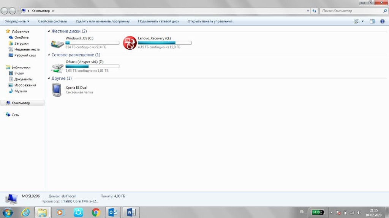The height and width of the screenshot is (218, 389).
Task: Click the Обмен network drive (Z:) icon
Action: (x=57, y=67)
